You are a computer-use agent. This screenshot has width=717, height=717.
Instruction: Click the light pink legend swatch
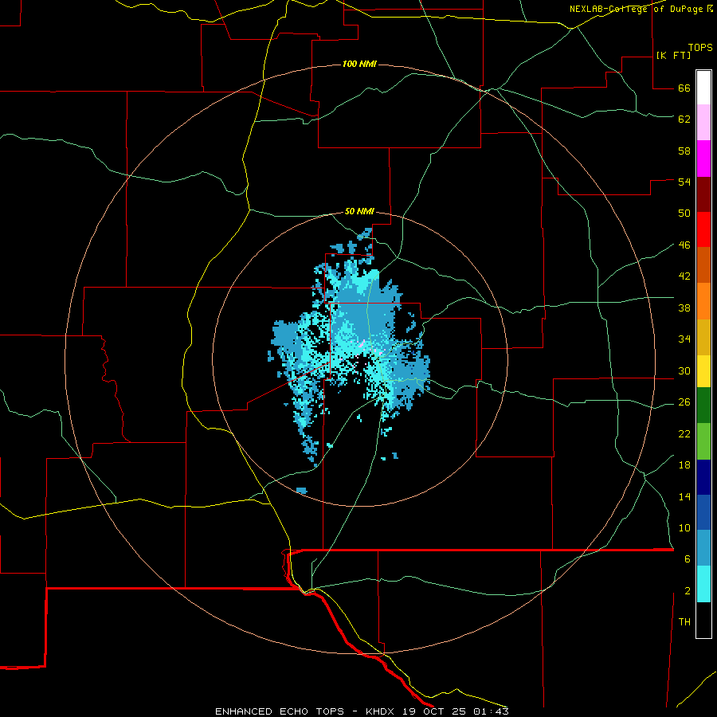click(x=703, y=122)
